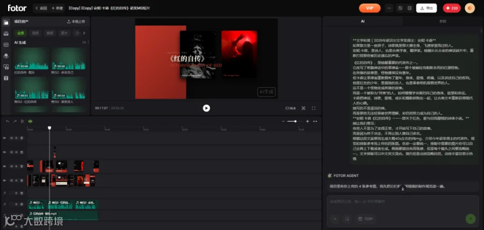Click the redo arrow above the timeline
Screen dimensions: 484x230
click(15, 121)
